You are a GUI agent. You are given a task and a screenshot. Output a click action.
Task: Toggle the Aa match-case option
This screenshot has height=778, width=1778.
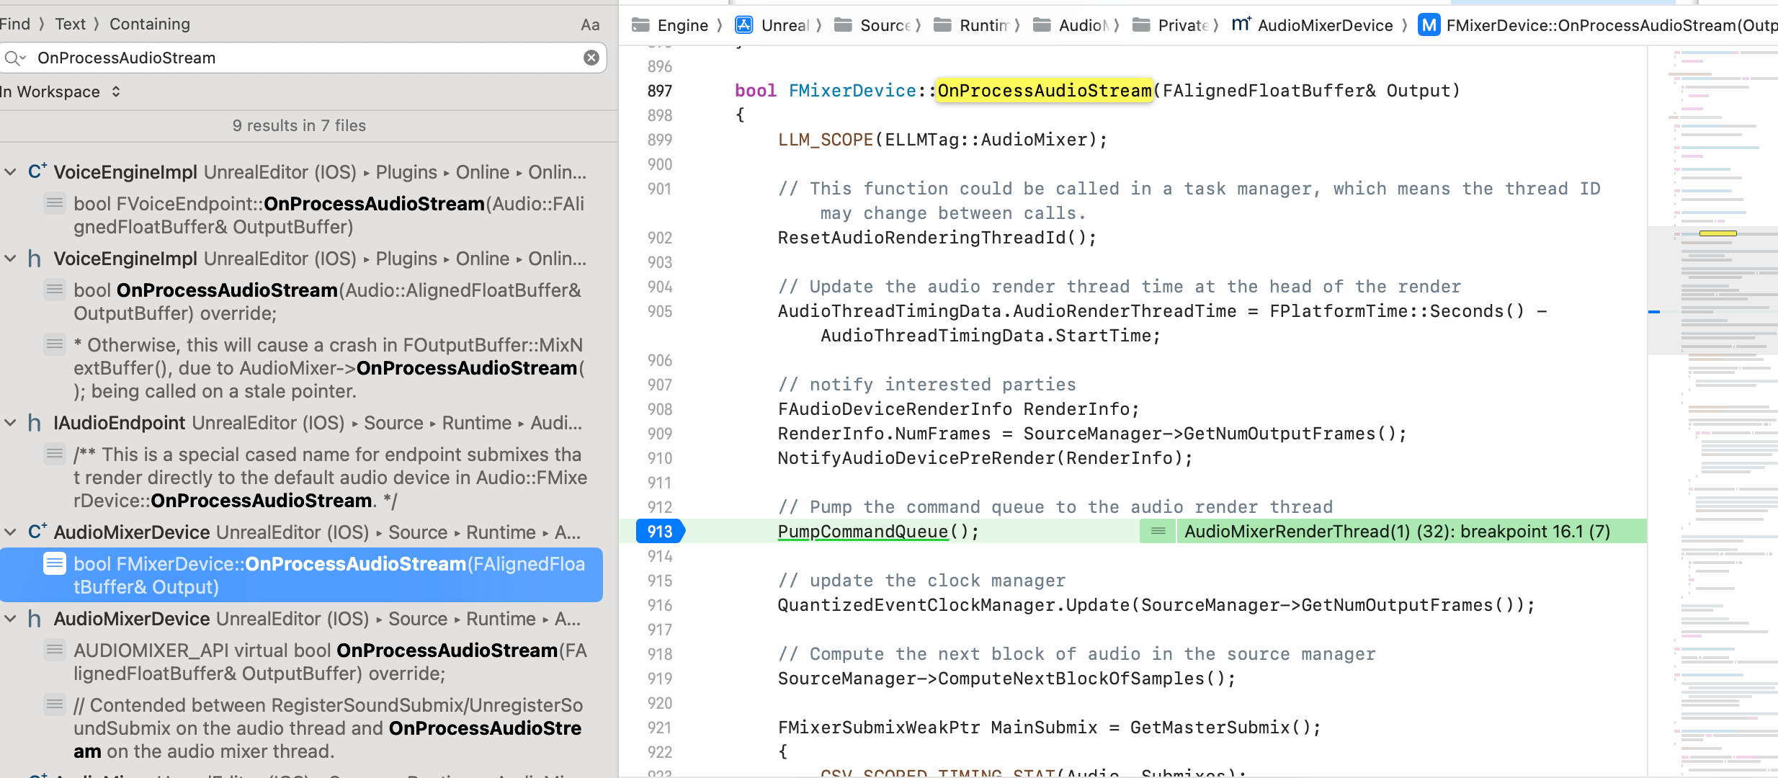click(590, 25)
